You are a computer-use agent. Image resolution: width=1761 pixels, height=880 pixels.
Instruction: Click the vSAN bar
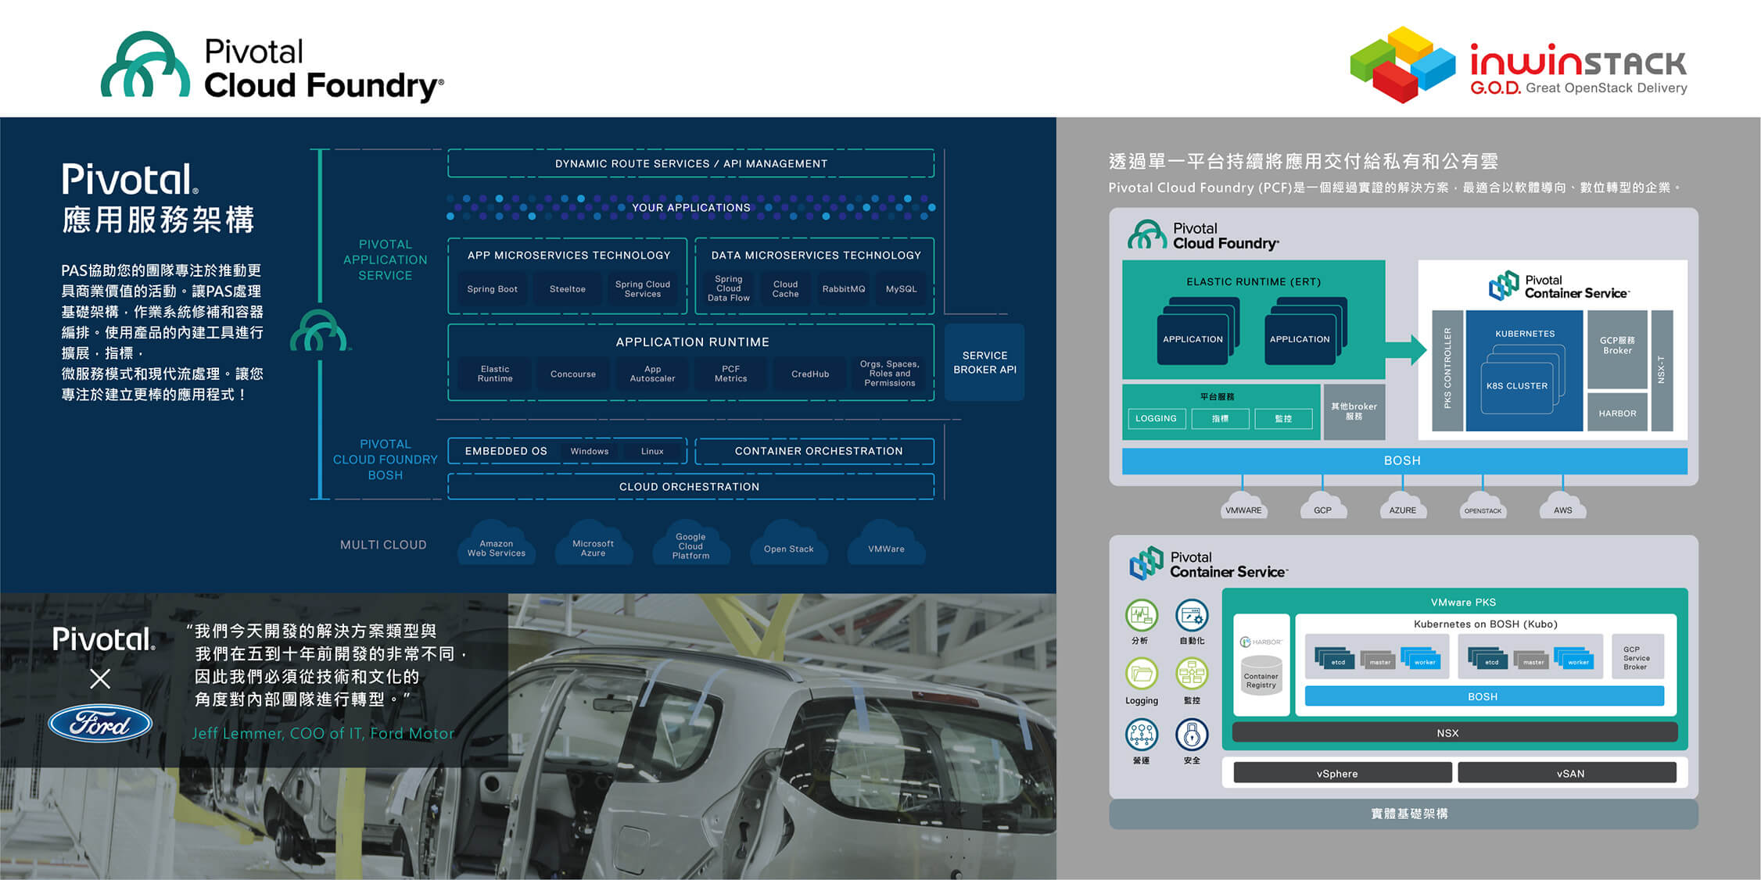tap(1566, 773)
